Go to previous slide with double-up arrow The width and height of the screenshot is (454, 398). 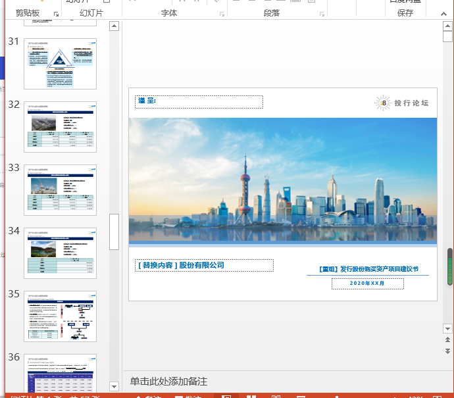coord(447,339)
